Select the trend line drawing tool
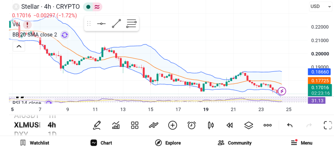The image size is (334, 150). pyautogui.click(x=116, y=23)
